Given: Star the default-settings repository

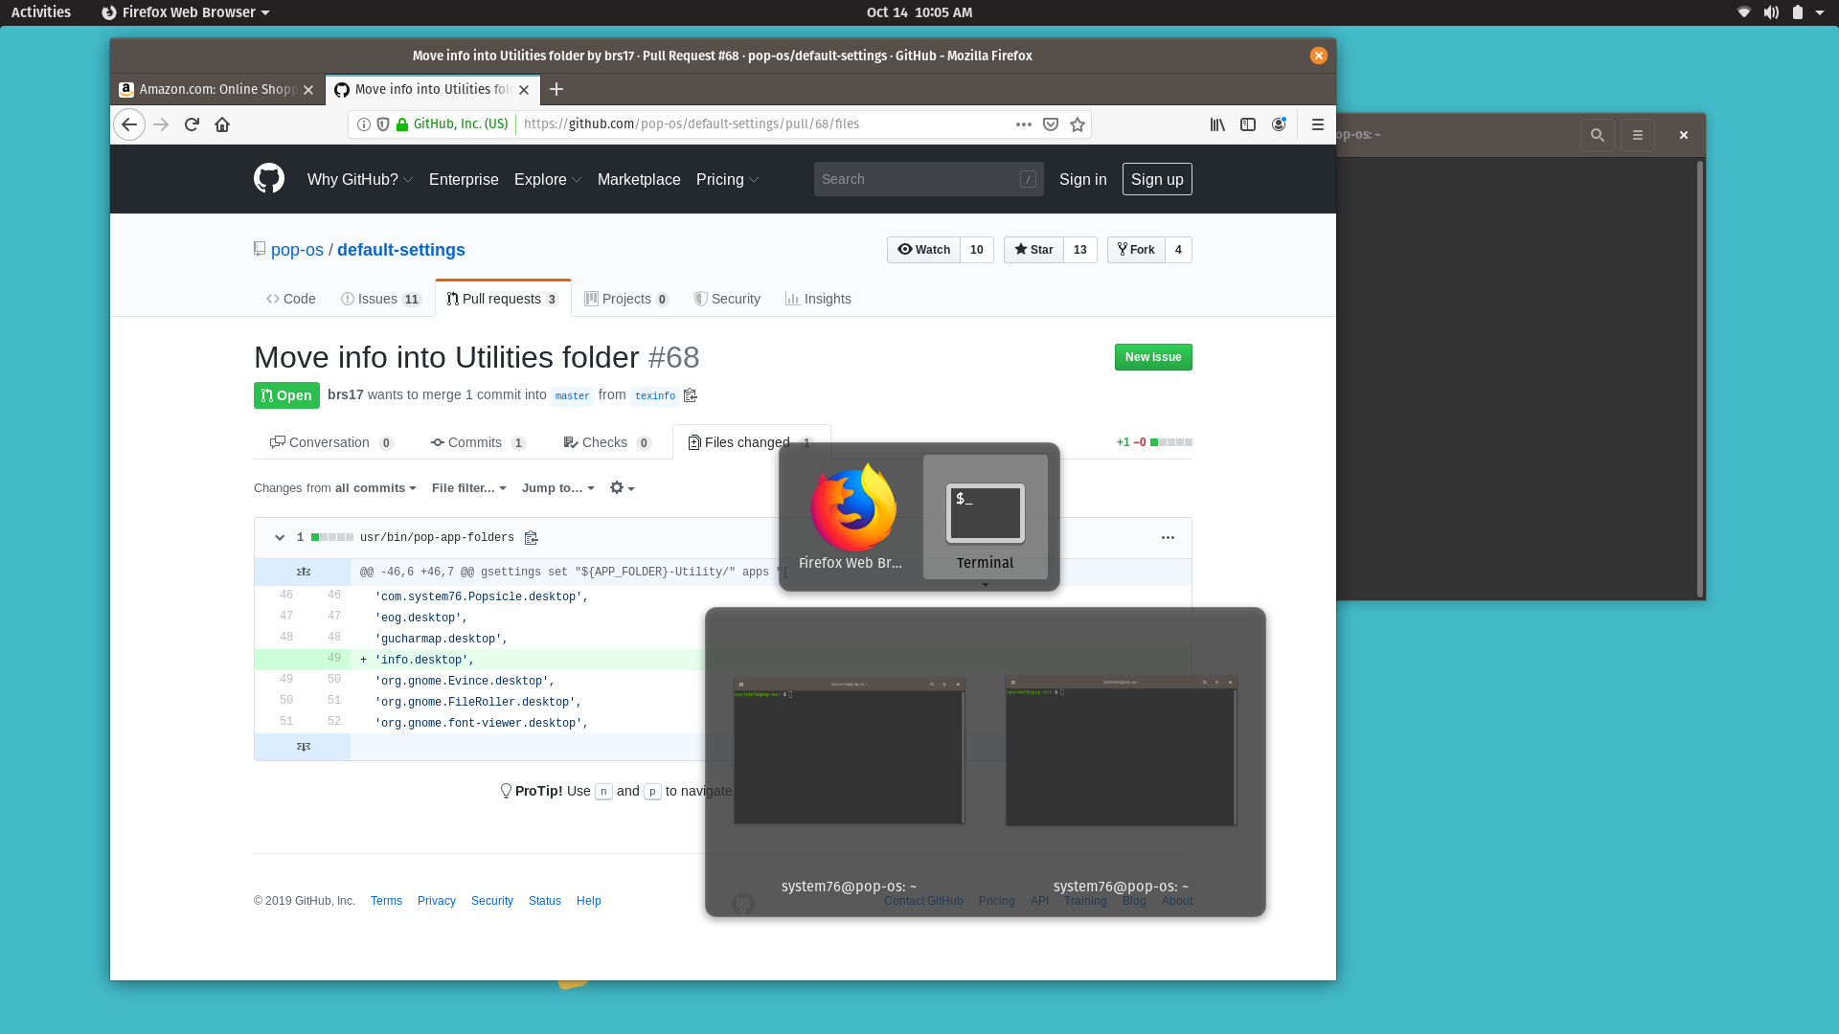Looking at the screenshot, I should (x=1033, y=250).
